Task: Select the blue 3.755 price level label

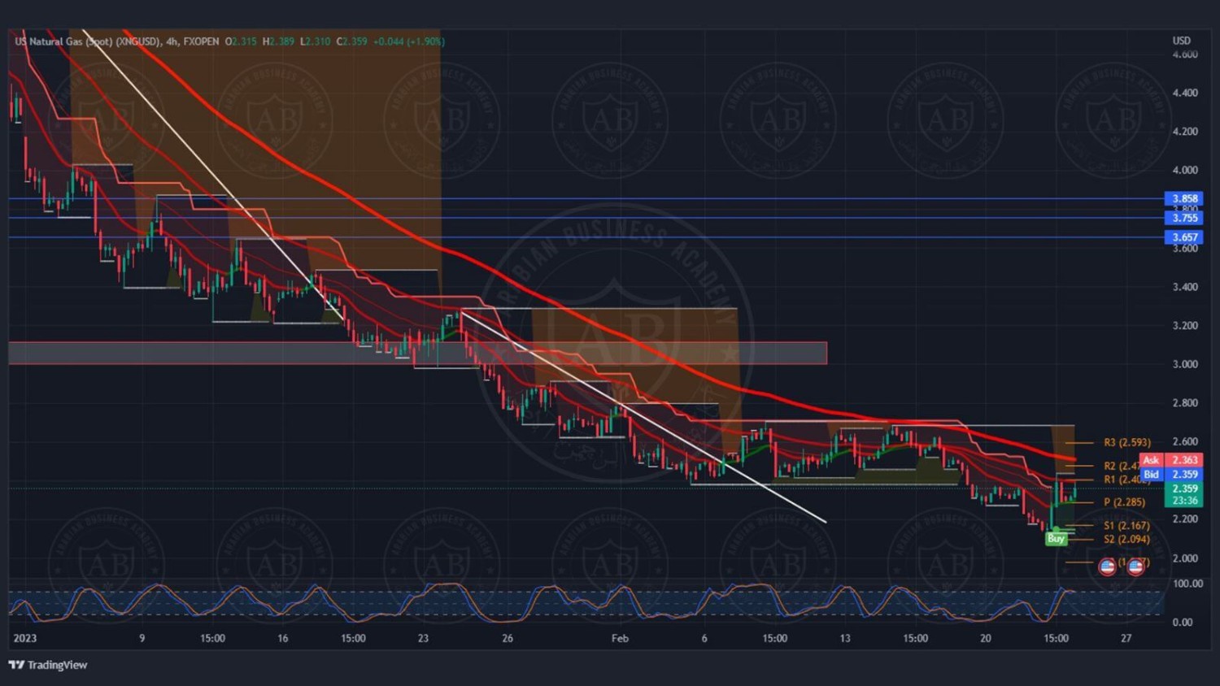Action: coord(1183,218)
